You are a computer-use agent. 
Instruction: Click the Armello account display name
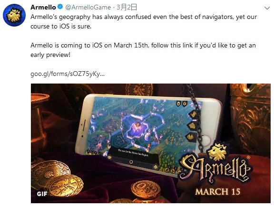click(x=43, y=7)
